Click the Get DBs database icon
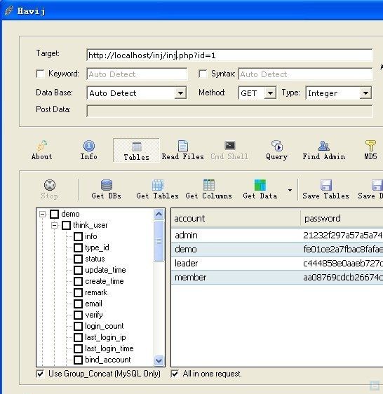Image resolution: width=383 pixels, height=394 pixels. 107,185
